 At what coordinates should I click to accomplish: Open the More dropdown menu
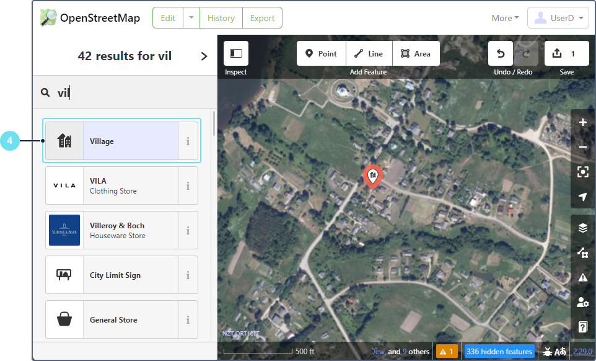tap(505, 18)
